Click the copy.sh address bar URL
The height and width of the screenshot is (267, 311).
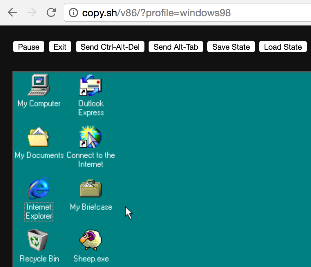point(156,13)
